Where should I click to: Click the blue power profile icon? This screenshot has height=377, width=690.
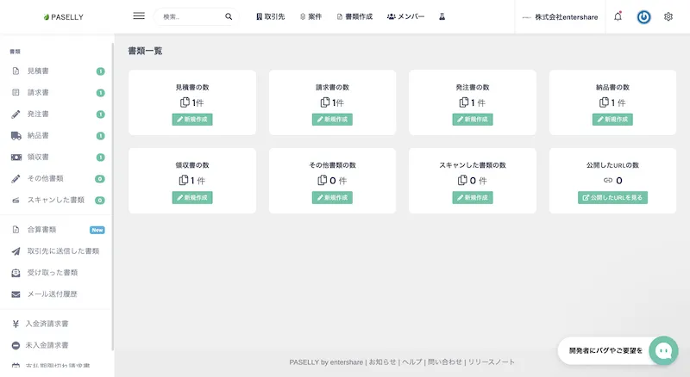pos(643,16)
